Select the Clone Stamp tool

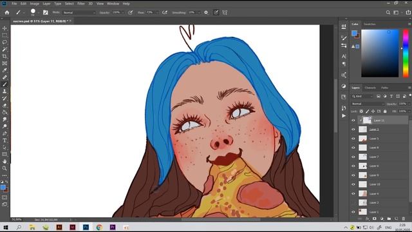click(5, 92)
